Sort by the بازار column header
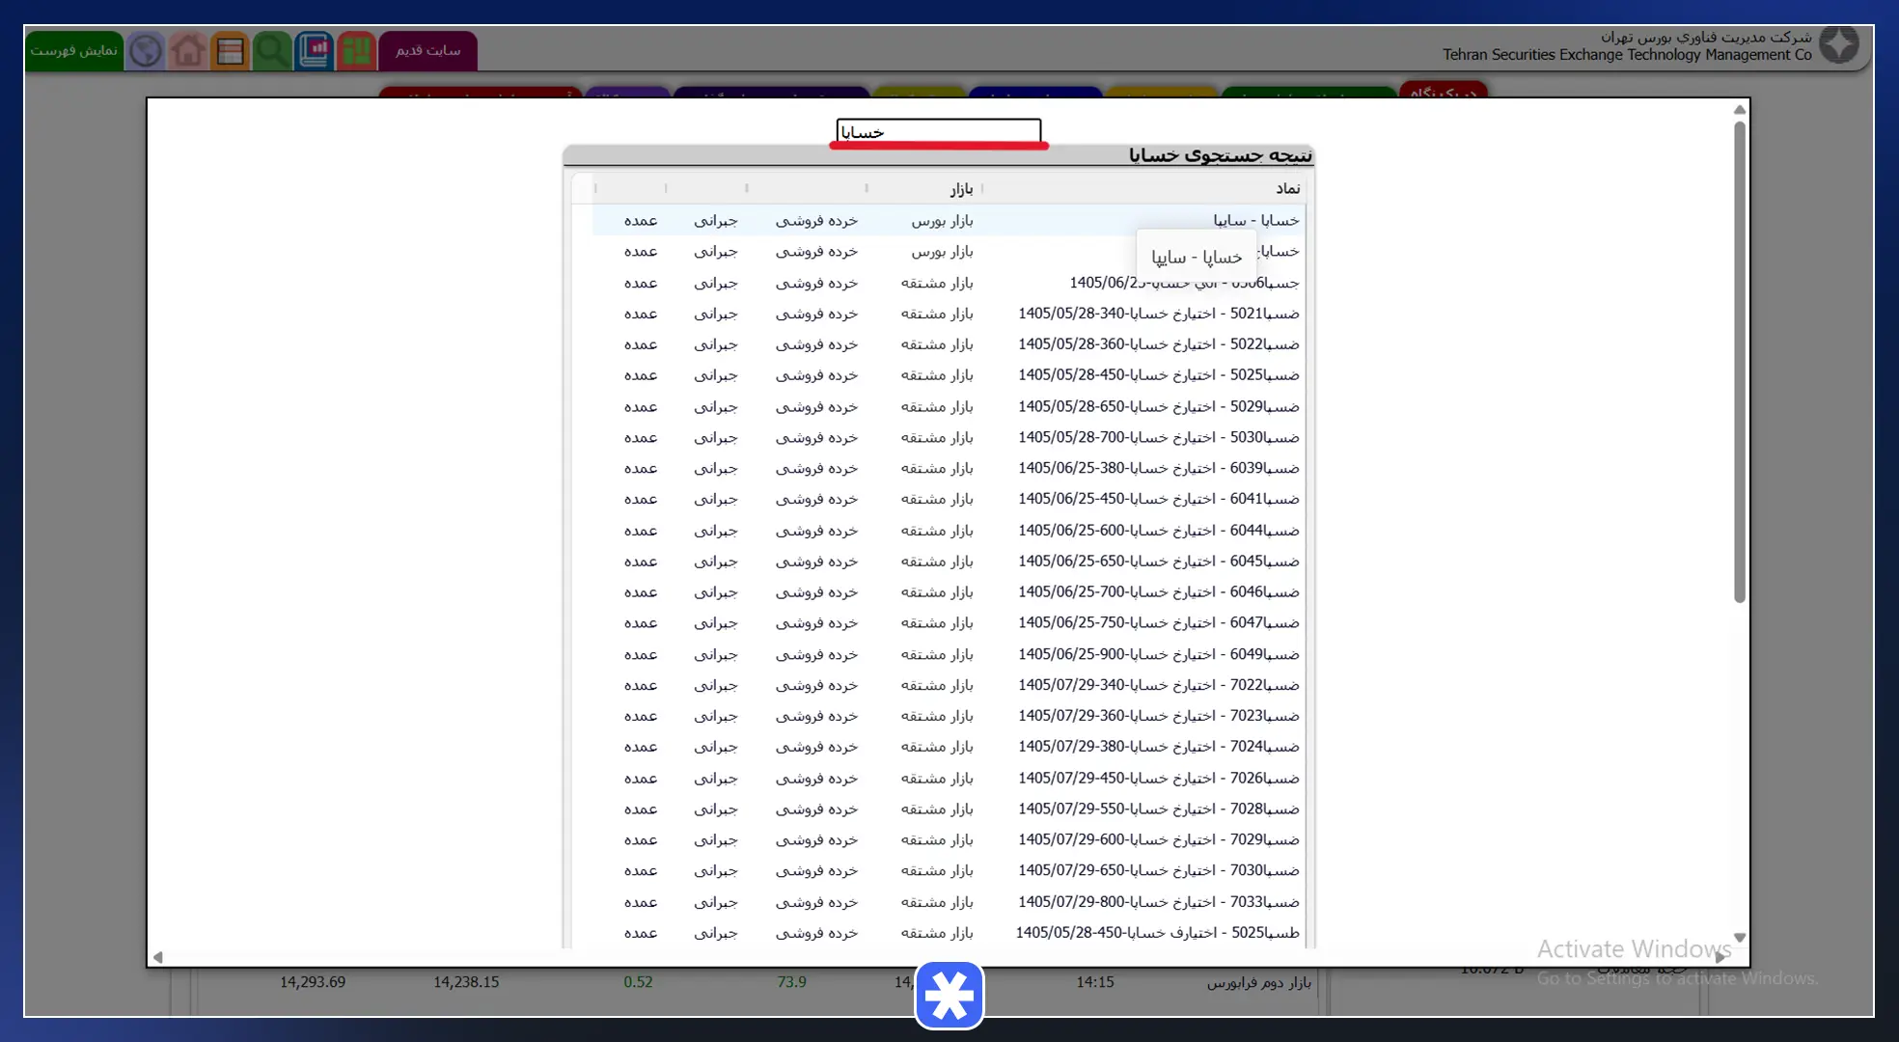The height and width of the screenshot is (1042, 1899). pos(961,188)
